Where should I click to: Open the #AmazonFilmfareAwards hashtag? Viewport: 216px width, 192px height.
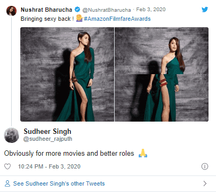pos(117,19)
